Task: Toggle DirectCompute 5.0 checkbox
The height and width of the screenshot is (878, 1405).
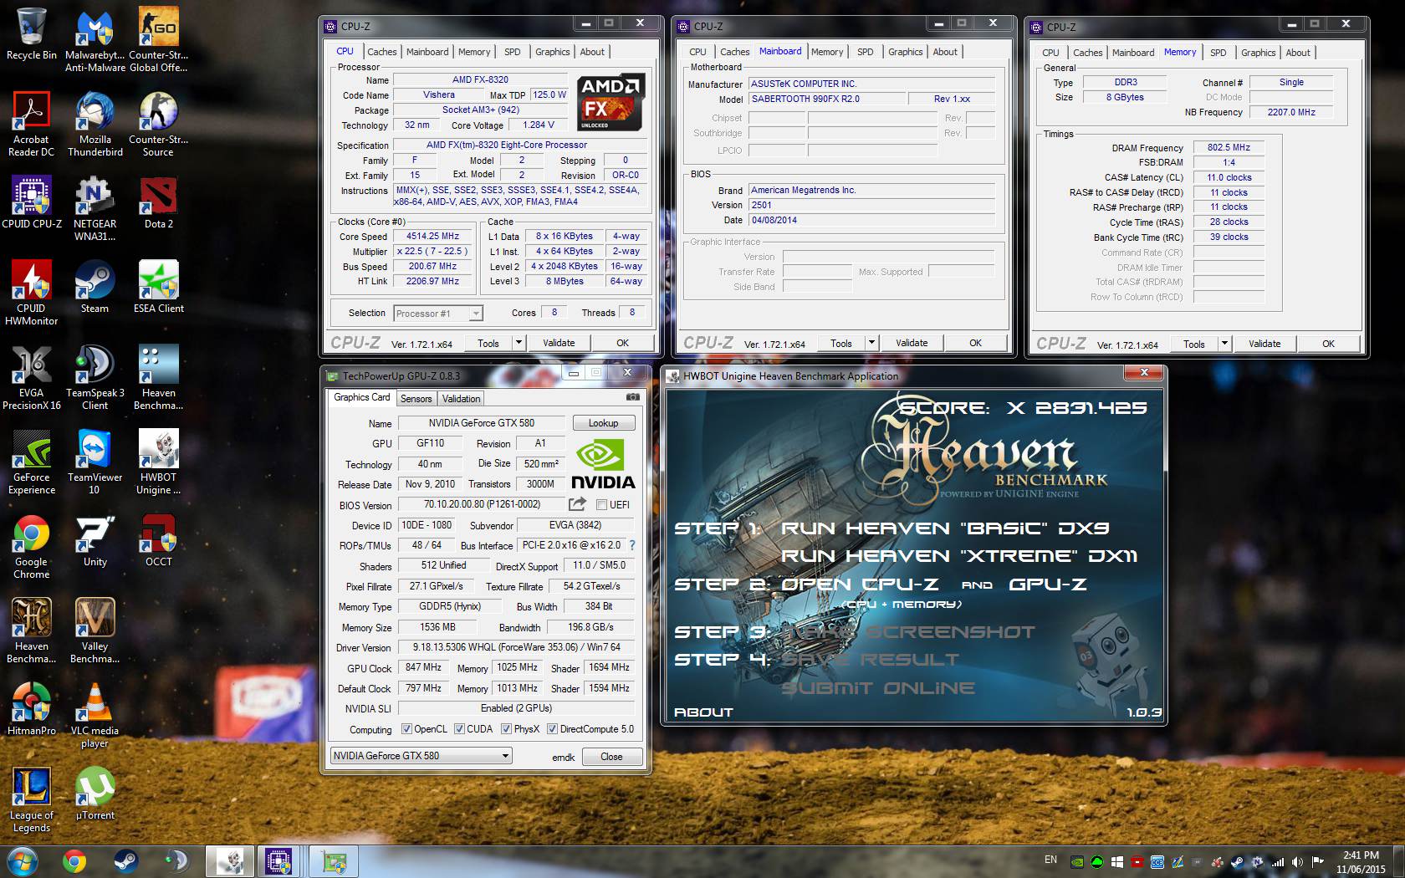Action: [552, 728]
